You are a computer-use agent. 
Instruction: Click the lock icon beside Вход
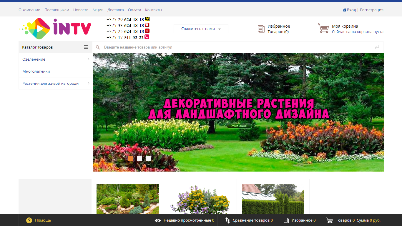point(344,10)
